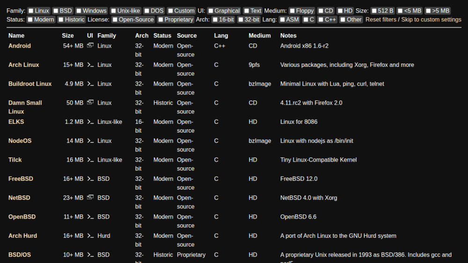Open the FreeBSD entry
468x263 pixels.
point(21,179)
